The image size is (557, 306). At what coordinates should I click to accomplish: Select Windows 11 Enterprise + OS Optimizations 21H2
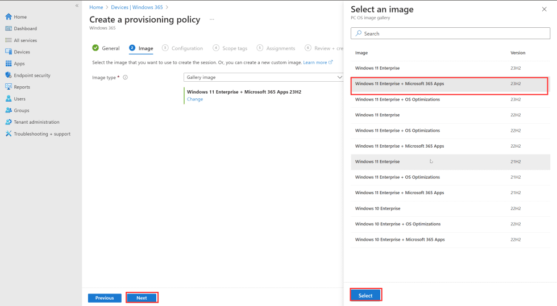point(450,177)
